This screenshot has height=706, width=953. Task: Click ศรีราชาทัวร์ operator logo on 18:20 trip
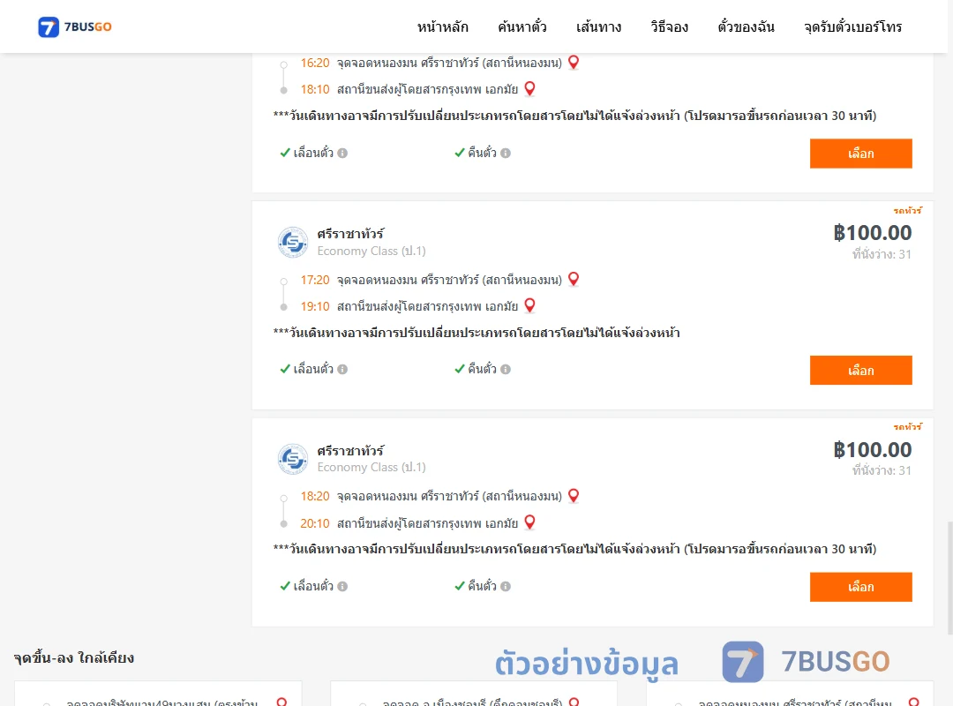[x=293, y=459]
